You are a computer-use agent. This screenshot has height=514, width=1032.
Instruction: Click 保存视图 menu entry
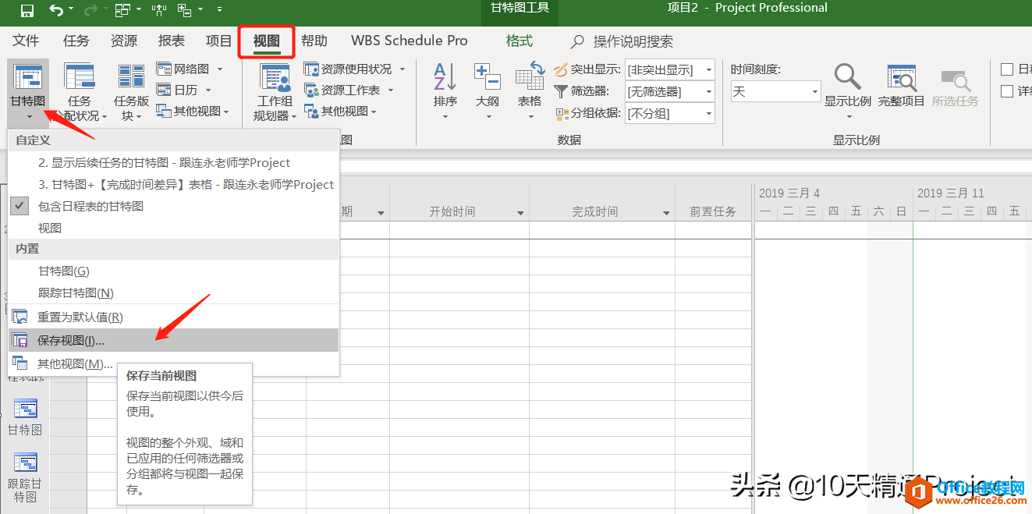[x=173, y=340]
